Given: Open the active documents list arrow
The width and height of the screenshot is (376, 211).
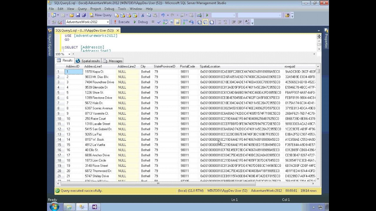Looking at the screenshot, I should pos(319,30).
